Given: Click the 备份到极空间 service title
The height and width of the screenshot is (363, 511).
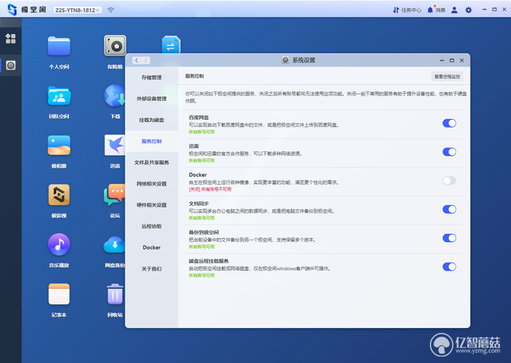Looking at the screenshot, I should coord(204,232).
